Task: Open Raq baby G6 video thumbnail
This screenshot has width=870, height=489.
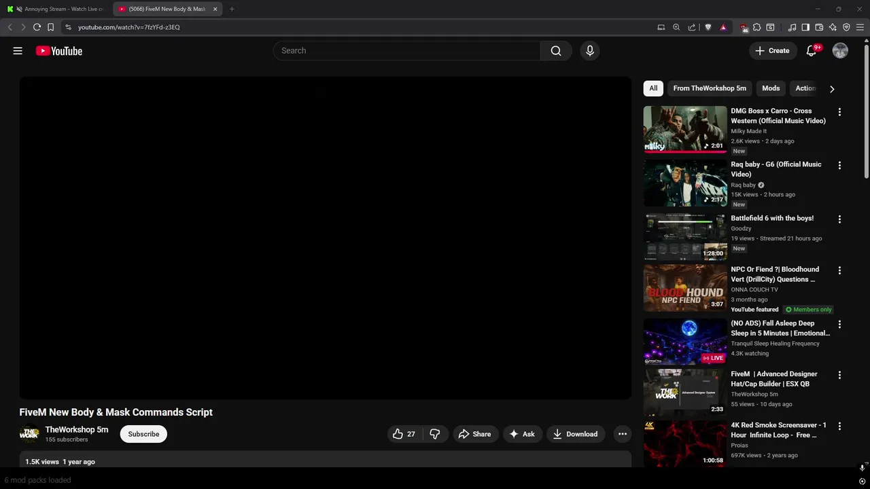Action: point(685,183)
